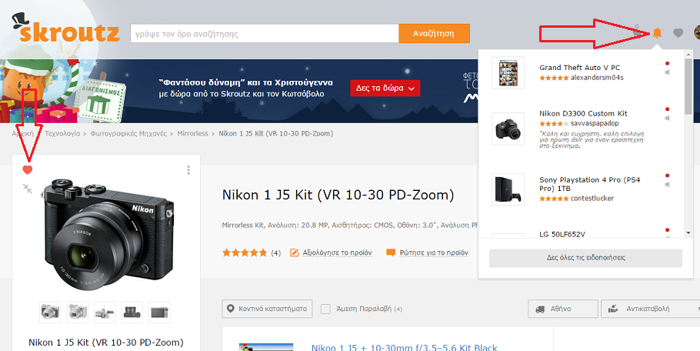Click the notifications scrollbar down arrow
The height and width of the screenshot is (351, 700).
tap(688, 232)
